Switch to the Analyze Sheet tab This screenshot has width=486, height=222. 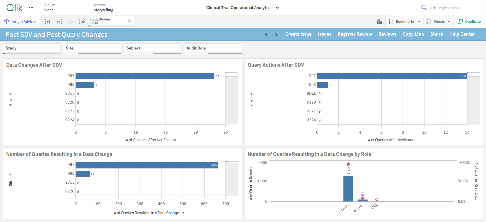pos(64,8)
